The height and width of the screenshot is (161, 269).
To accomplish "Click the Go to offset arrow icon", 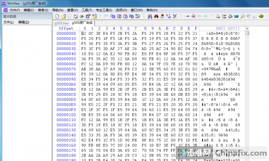I will pyautogui.click(x=187, y=16).
